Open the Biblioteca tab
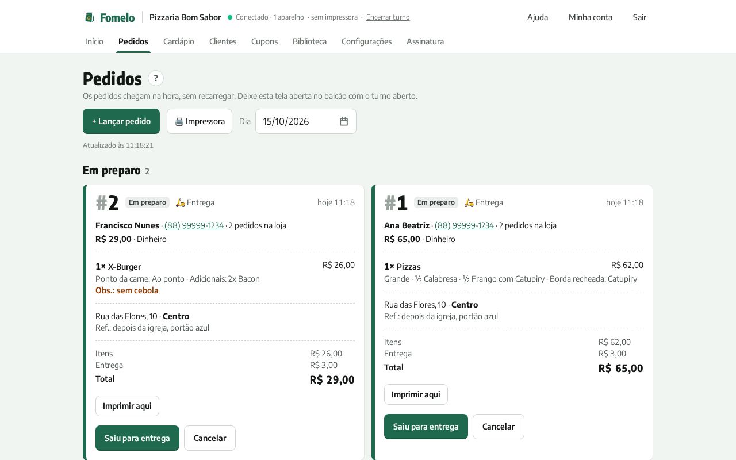 pos(309,41)
